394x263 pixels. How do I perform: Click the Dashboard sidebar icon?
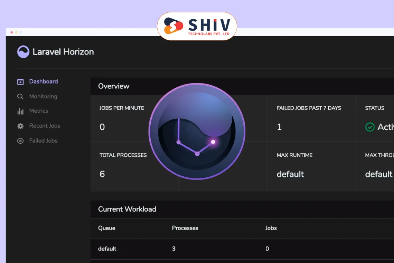point(20,82)
